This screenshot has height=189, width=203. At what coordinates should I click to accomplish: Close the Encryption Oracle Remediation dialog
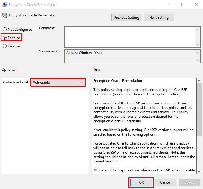(196, 5)
